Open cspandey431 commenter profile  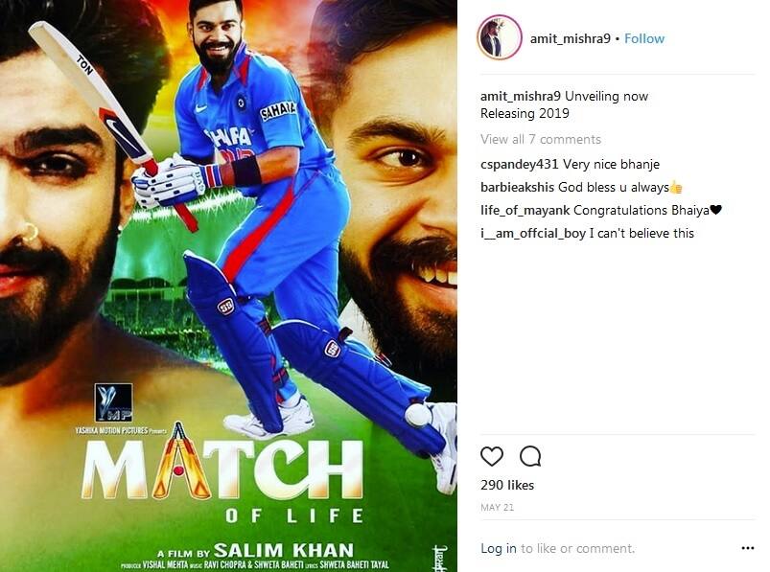[x=520, y=165]
